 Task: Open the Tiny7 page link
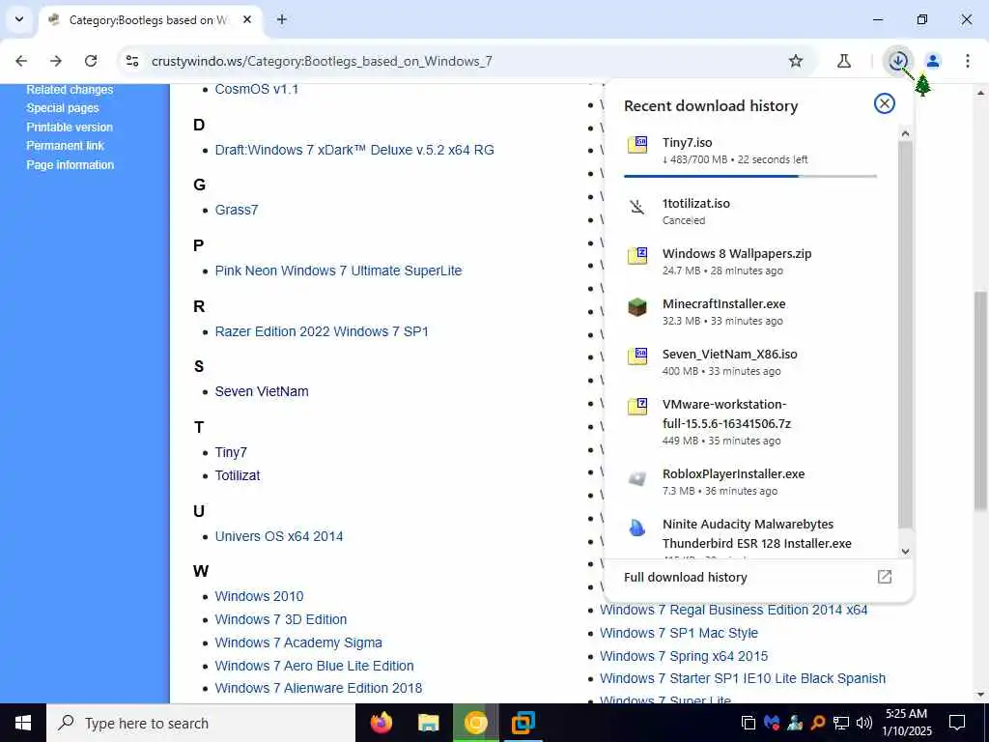pyautogui.click(x=231, y=452)
